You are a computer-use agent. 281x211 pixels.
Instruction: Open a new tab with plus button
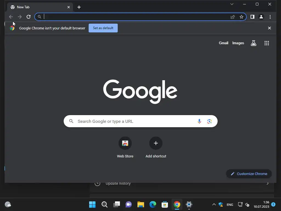pos(79,7)
